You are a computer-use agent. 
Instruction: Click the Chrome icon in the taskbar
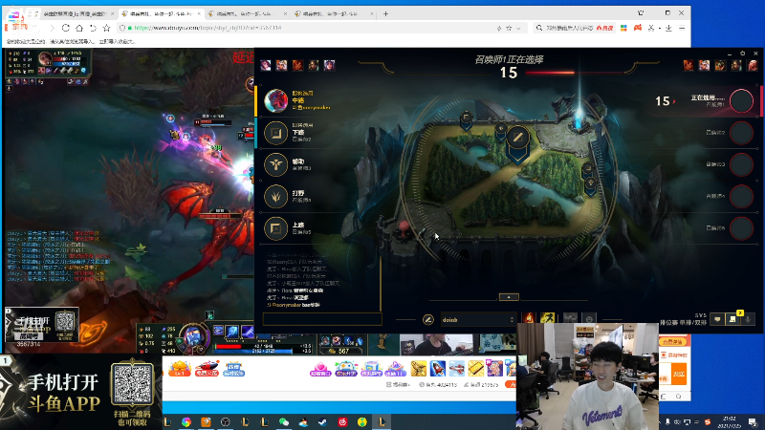pos(186,422)
